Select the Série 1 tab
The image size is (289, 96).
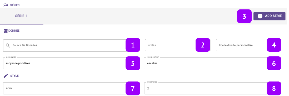coord(22,16)
